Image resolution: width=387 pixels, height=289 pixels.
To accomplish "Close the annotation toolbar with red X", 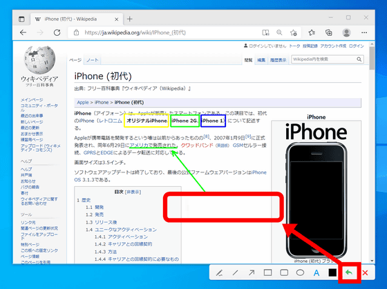I will tap(366, 272).
